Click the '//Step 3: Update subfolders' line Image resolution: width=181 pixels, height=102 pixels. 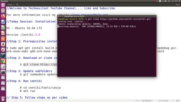point(29,71)
